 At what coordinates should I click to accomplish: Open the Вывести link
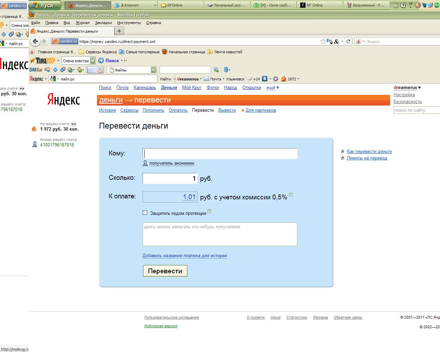coord(227,110)
